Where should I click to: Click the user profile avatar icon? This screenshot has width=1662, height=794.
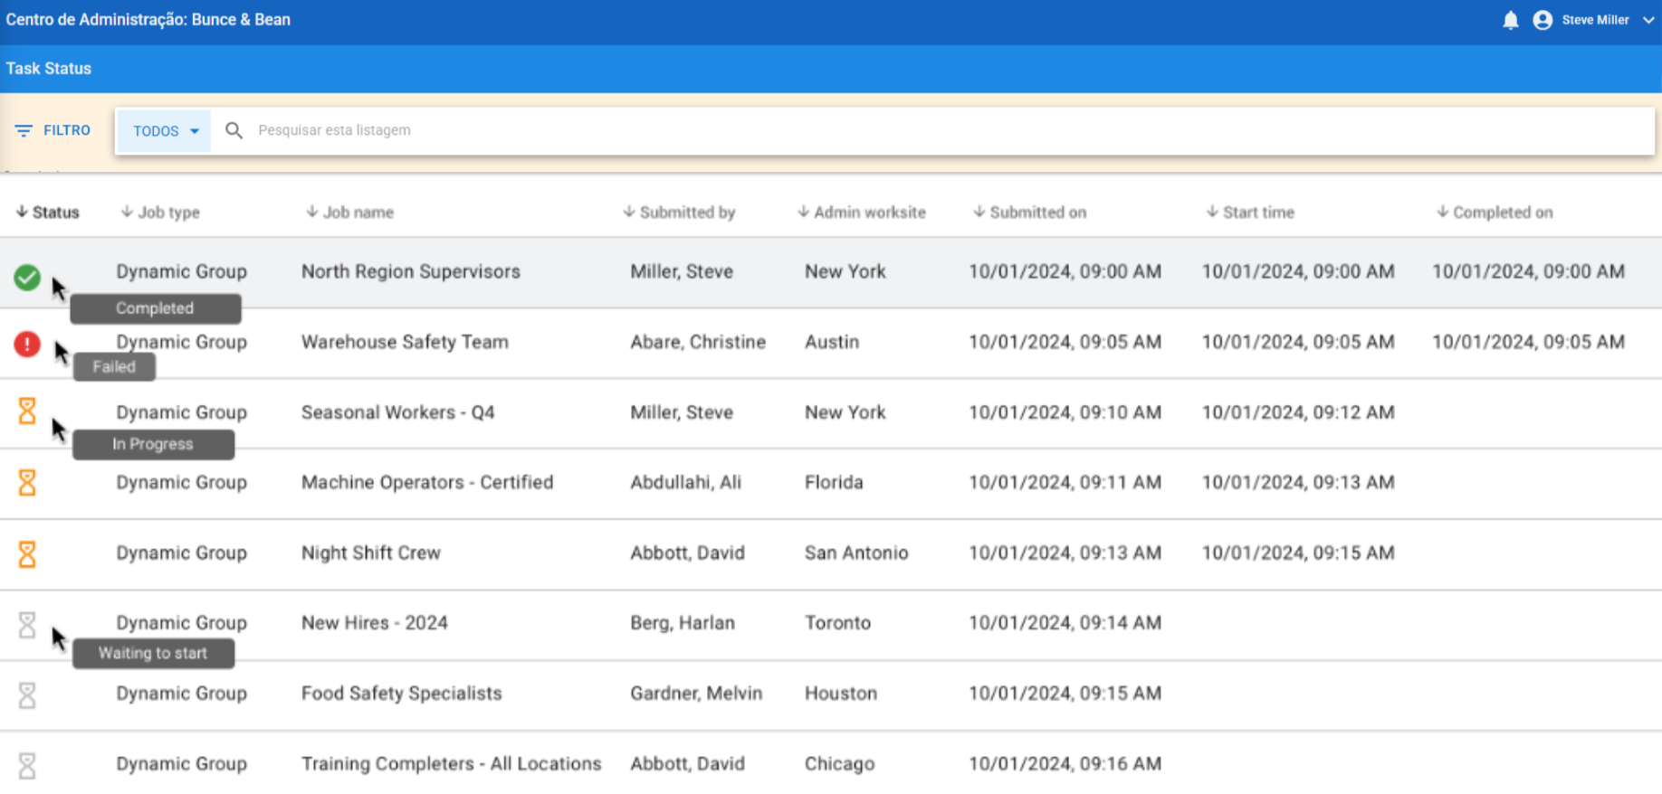click(1543, 20)
